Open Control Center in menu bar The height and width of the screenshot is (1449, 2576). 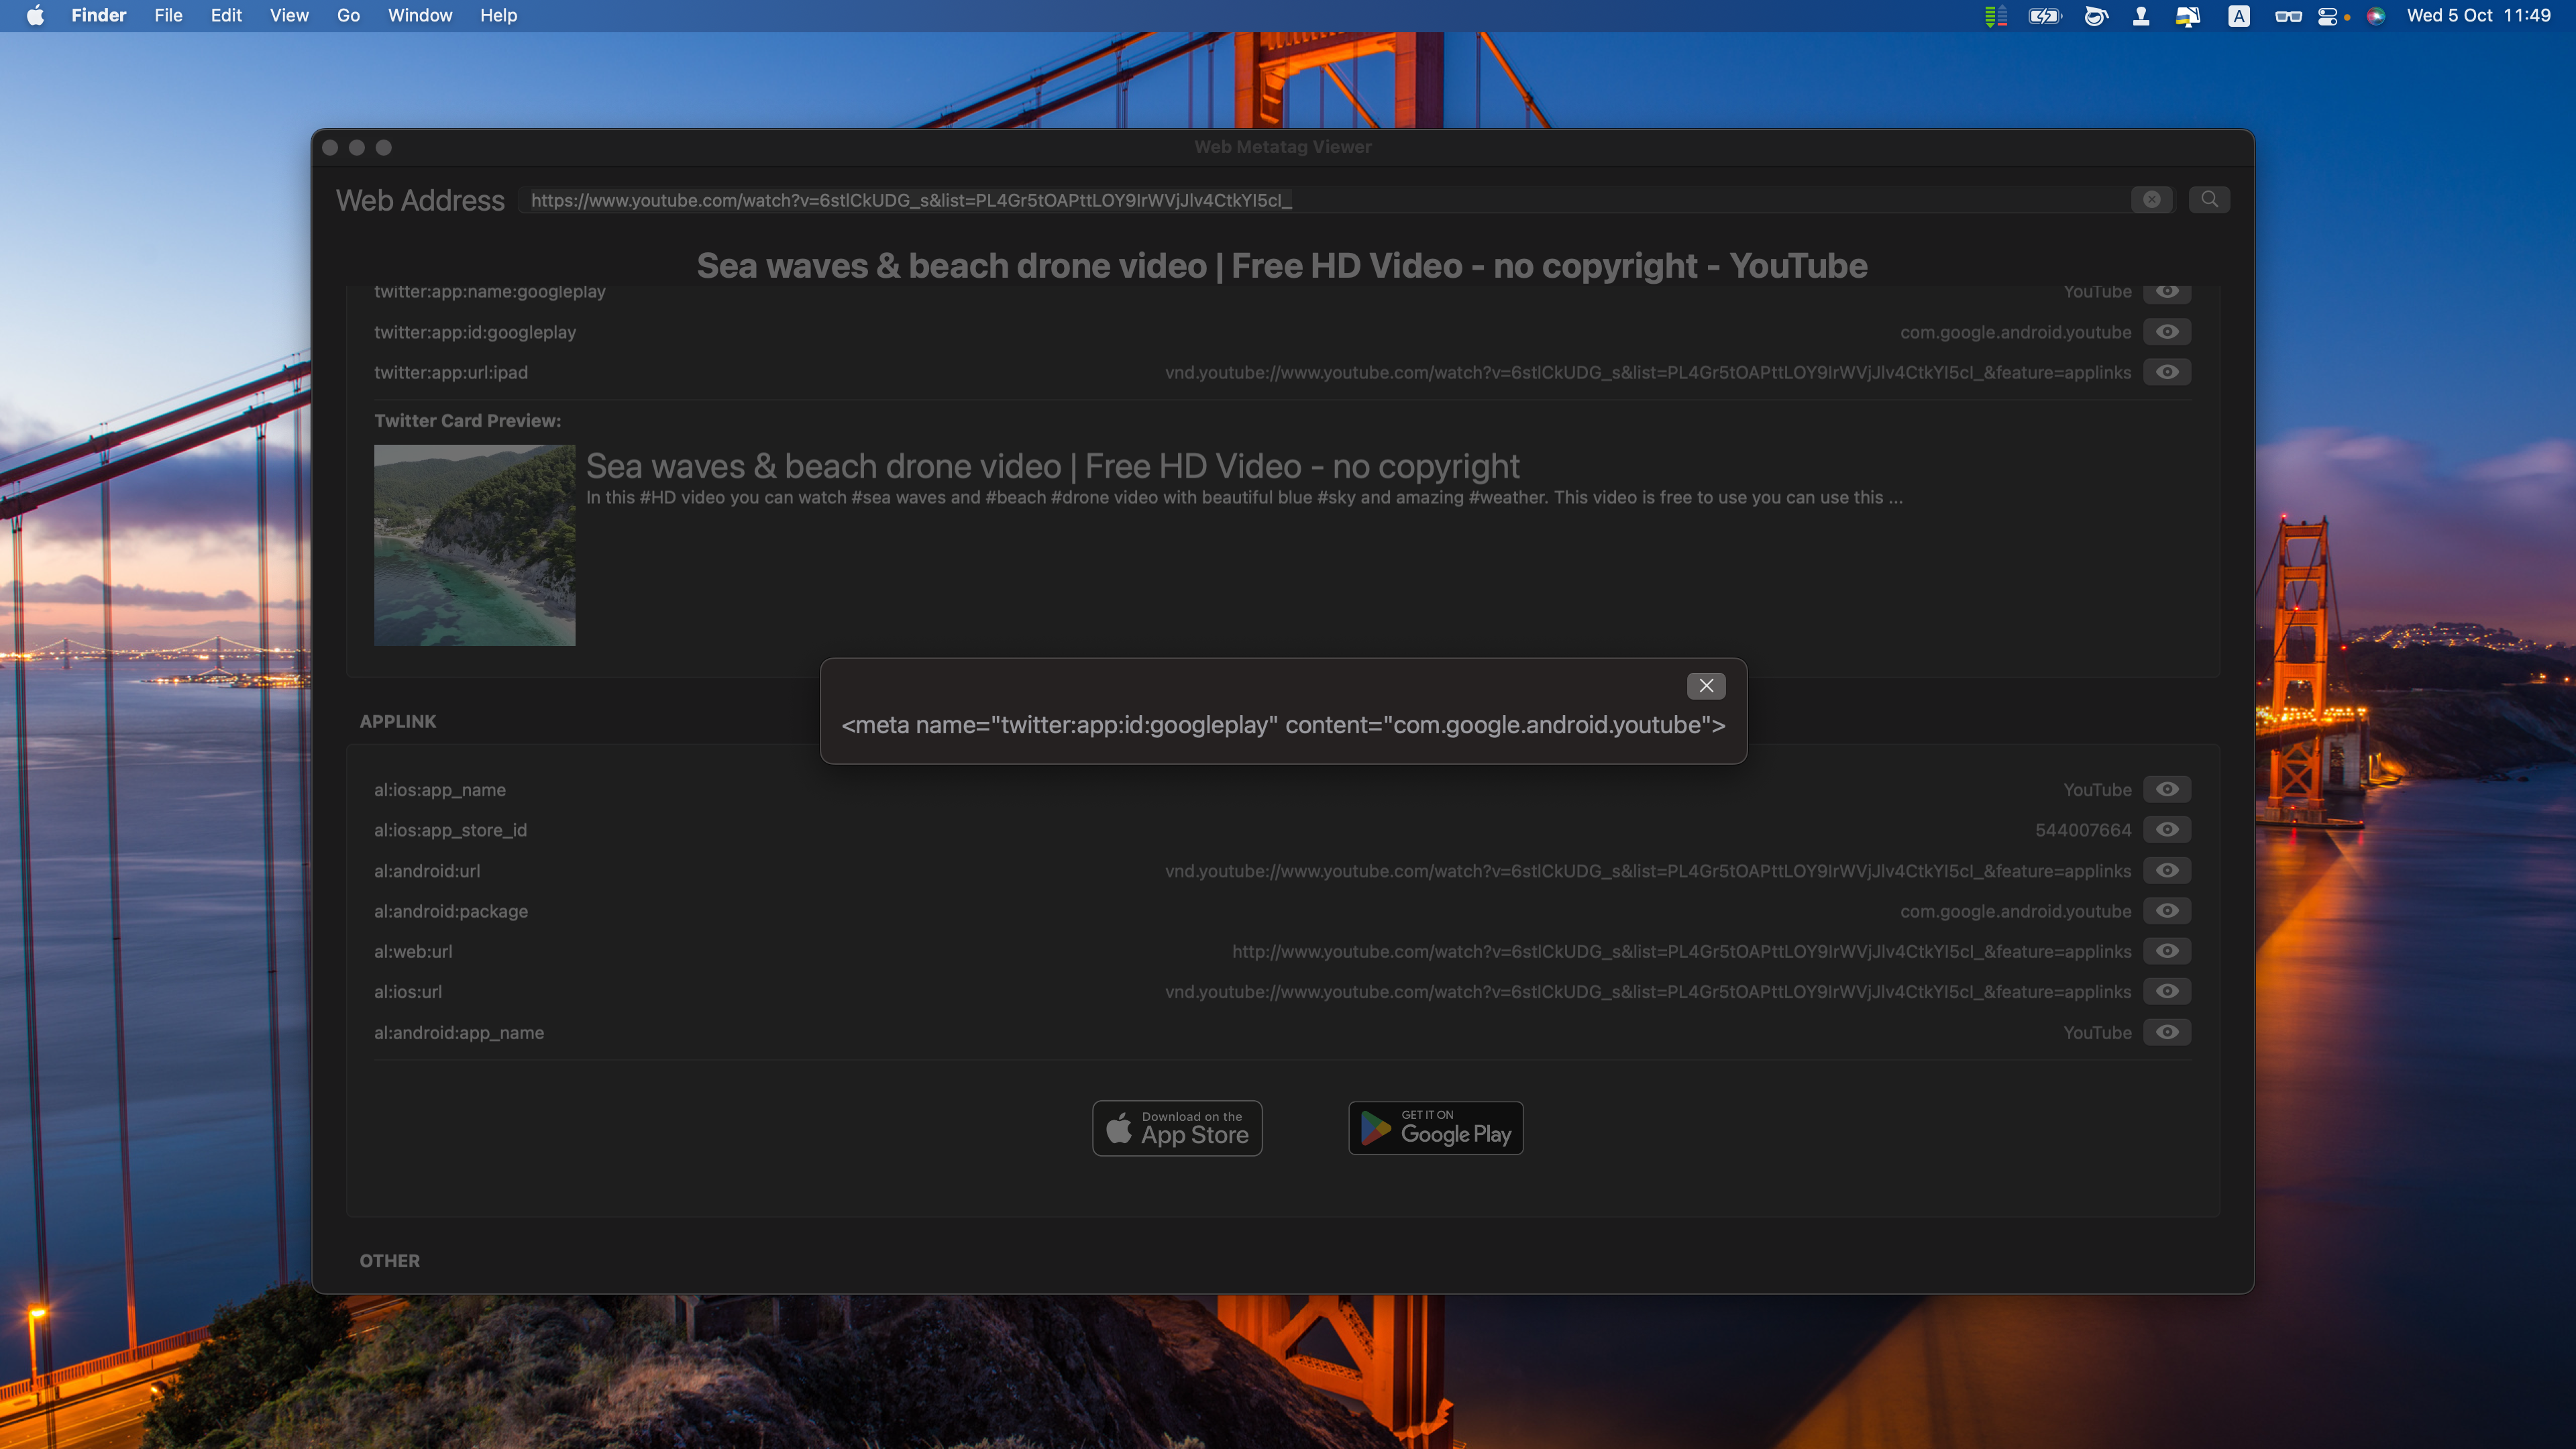tap(2328, 15)
